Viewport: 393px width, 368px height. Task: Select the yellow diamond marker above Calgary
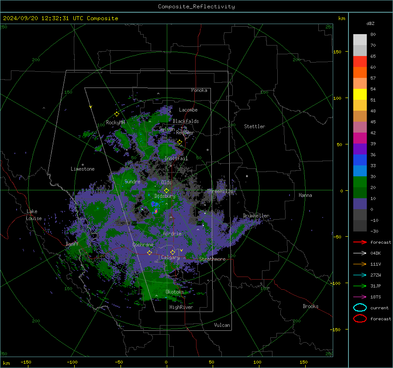point(172,252)
